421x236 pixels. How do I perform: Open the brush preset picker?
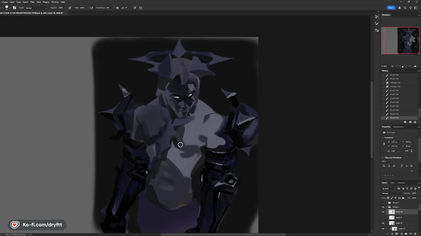point(10,8)
